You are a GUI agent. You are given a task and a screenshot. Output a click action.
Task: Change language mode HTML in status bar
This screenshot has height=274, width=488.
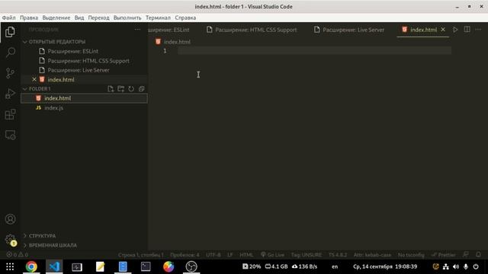tap(246, 255)
